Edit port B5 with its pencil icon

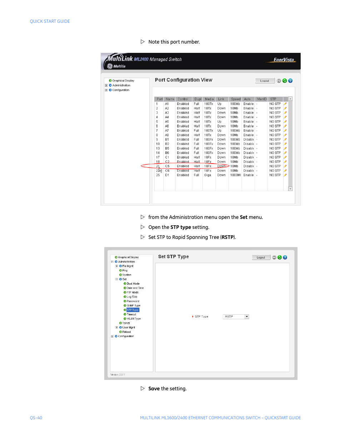(x=285, y=149)
